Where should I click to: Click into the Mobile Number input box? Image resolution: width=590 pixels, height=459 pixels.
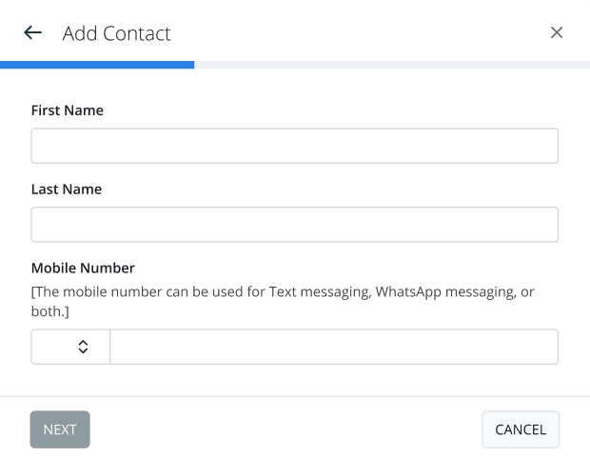pos(333,347)
